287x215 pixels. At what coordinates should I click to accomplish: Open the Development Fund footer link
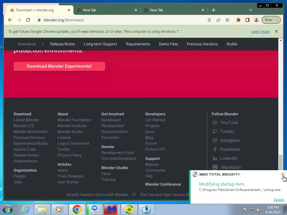tap(117, 153)
